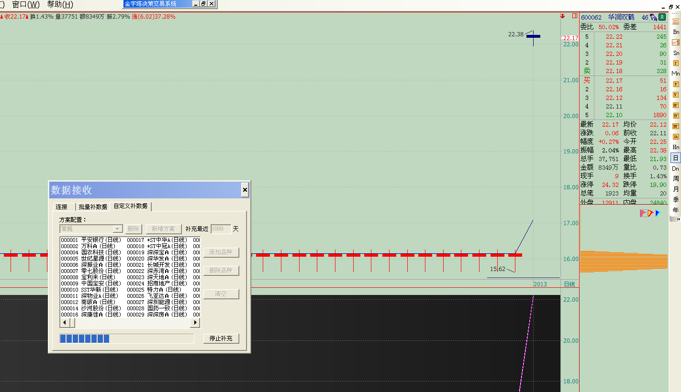Expand more periods arrow below 年
Image resolution: width=681 pixels, height=392 pixels.
(678, 219)
